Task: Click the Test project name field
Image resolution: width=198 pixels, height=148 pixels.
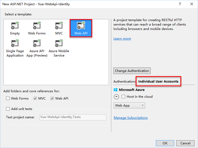Action: [x=73, y=117]
